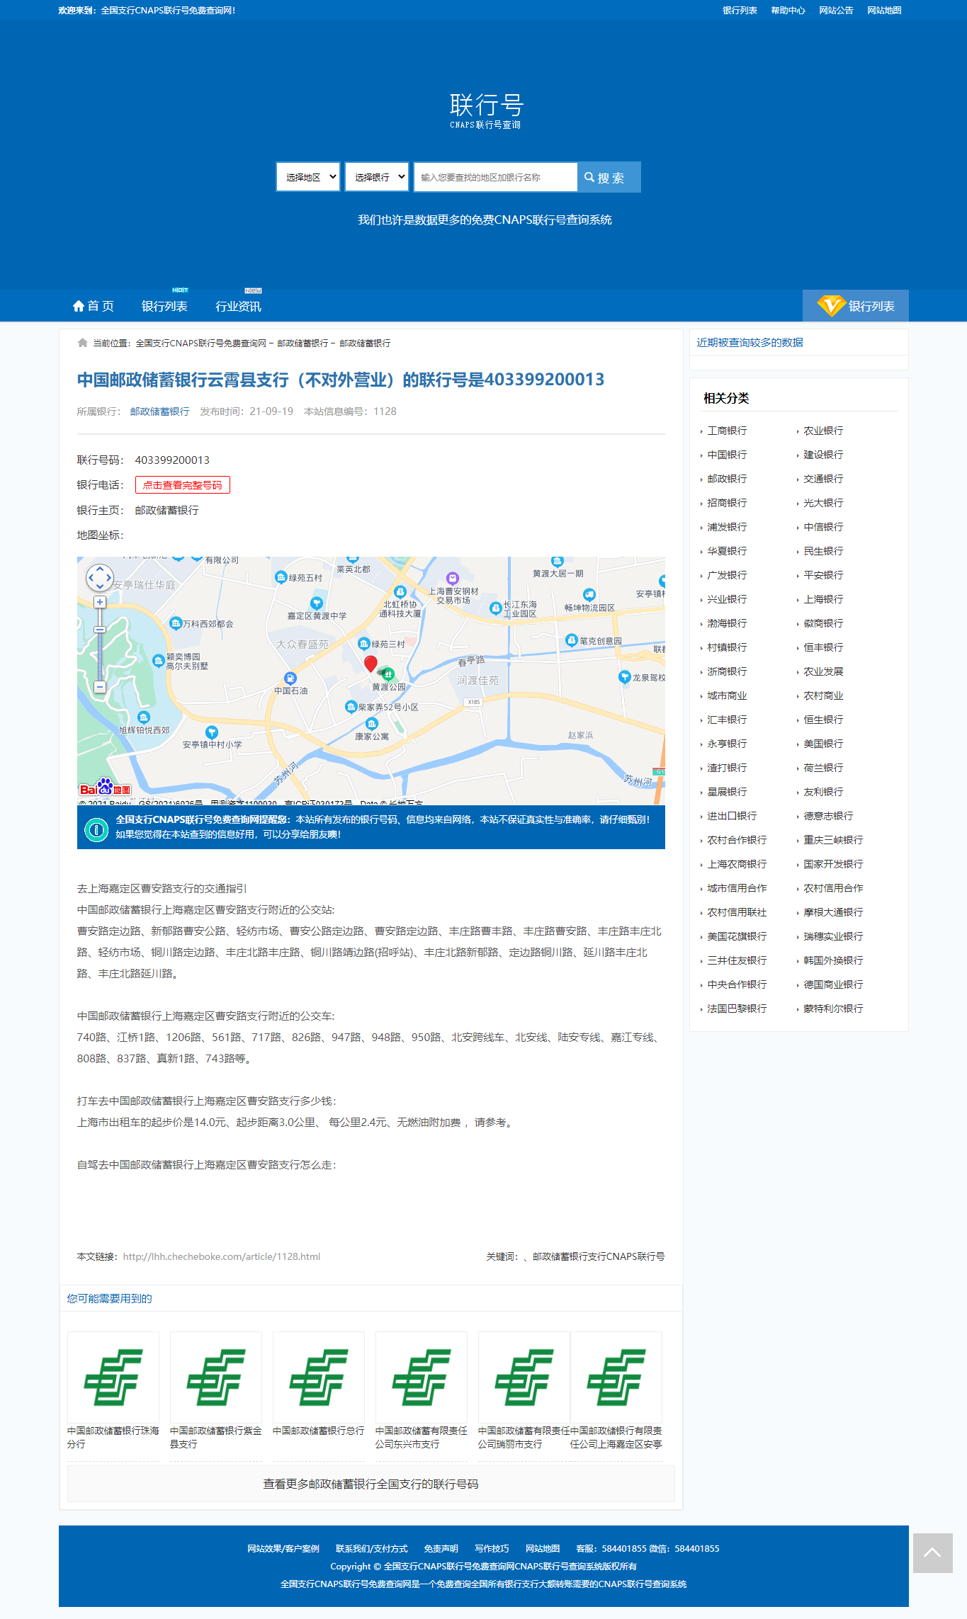The width and height of the screenshot is (967, 1619).
Task: Open the 选择地区 dropdown
Action: 308,177
